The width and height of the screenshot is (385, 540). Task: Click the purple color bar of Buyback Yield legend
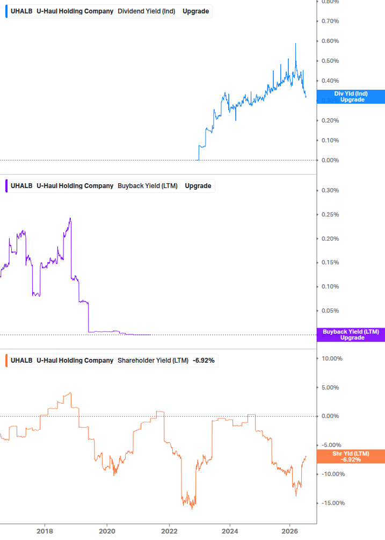6,186
